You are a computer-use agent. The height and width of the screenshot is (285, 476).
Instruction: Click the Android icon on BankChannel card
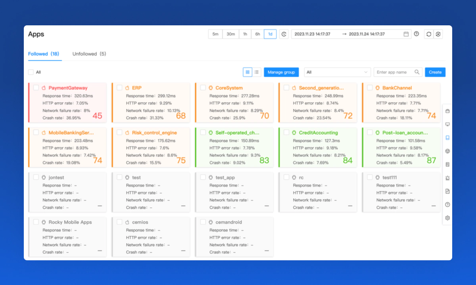(x=378, y=88)
